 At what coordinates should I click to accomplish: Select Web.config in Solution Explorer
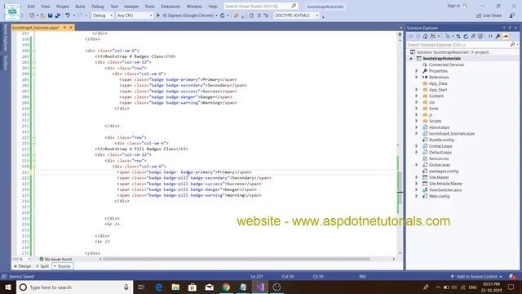pyautogui.click(x=439, y=196)
